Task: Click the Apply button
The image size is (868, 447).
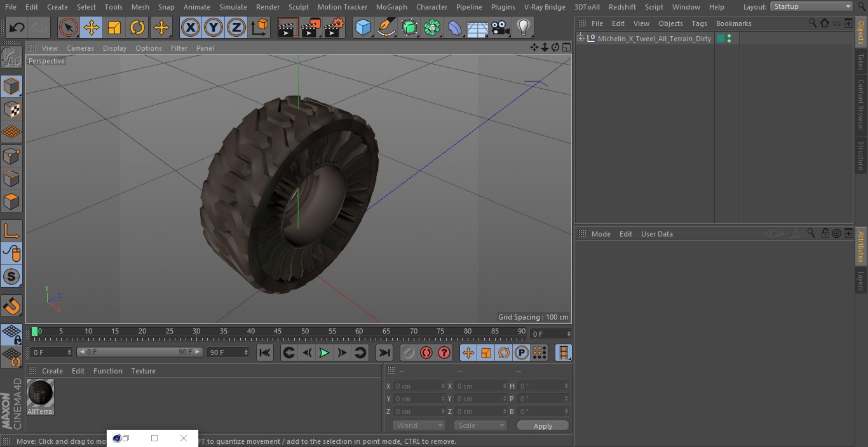Action: tap(543, 425)
